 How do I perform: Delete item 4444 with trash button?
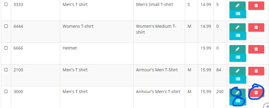(256, 27)
